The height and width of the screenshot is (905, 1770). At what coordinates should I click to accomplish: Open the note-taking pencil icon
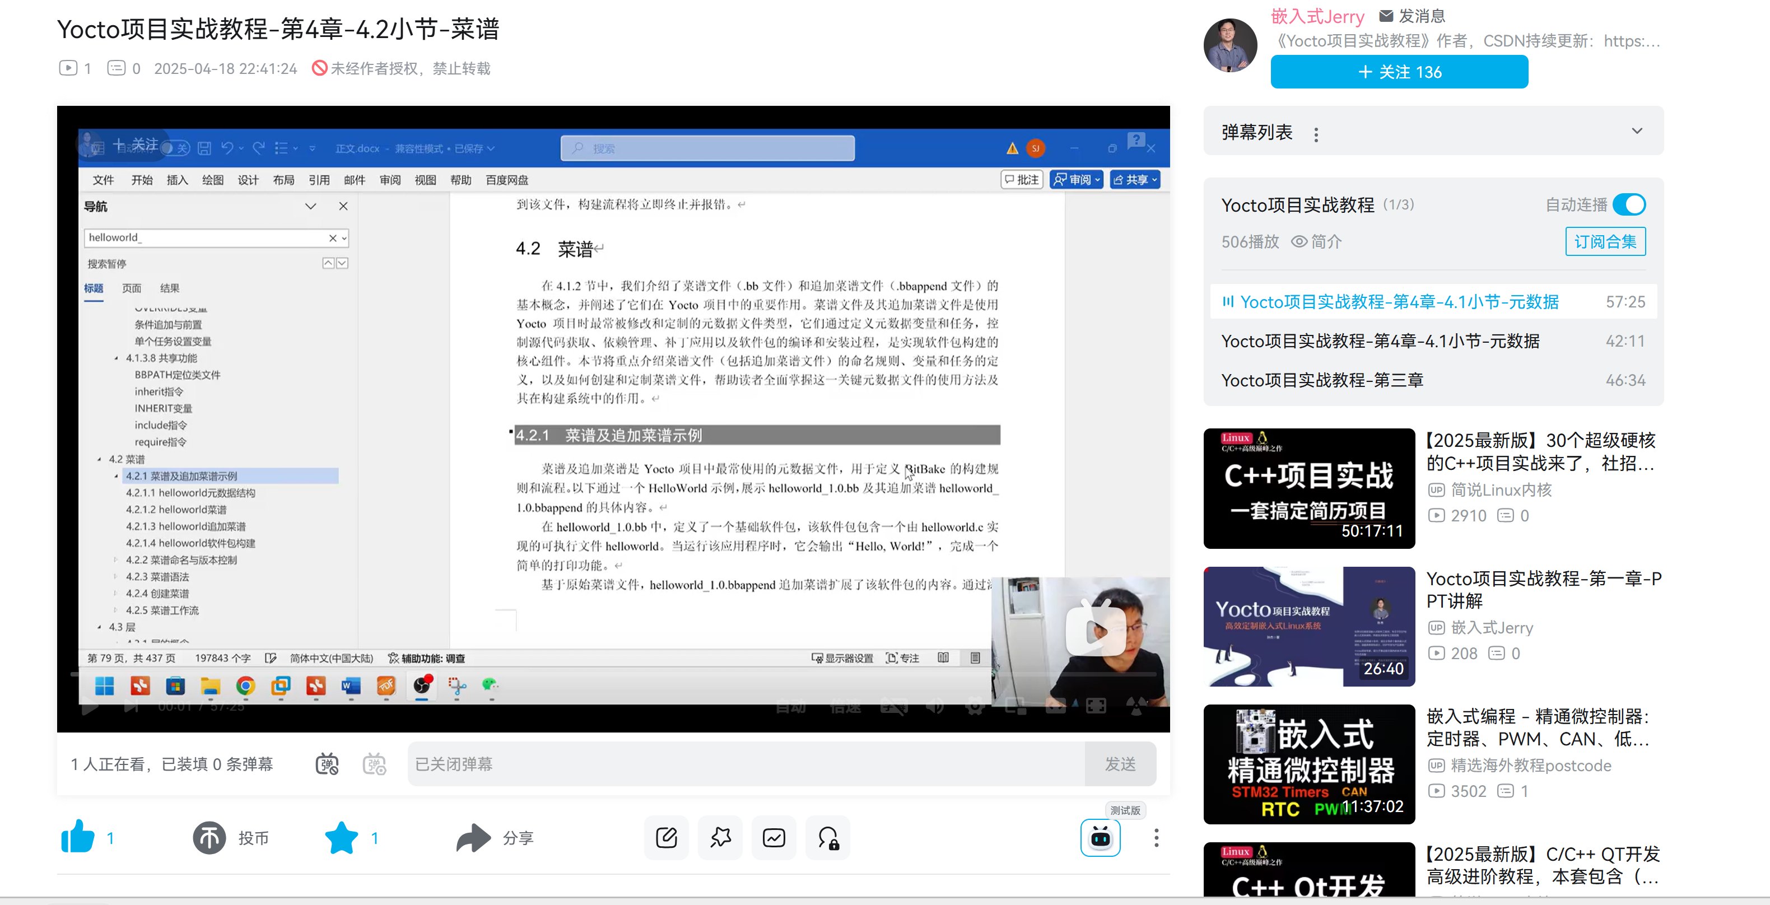[x=666, y=838]
